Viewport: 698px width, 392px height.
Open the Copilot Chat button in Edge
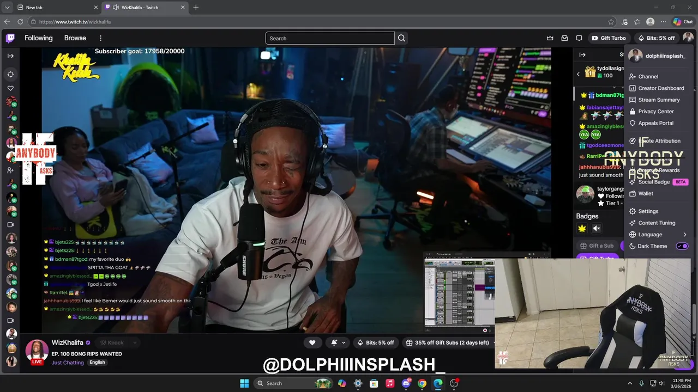pos(683,22)
